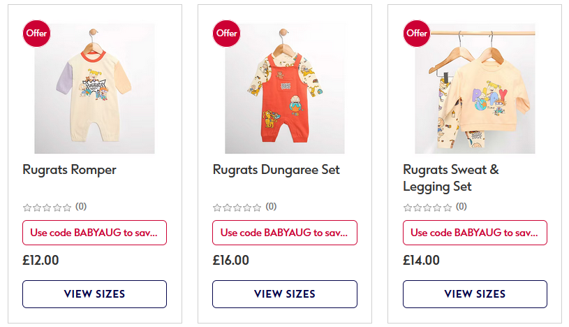View sizes for Sweat & Legging Set
This screenshot has height=327, width=569.
(x=475, y=294)
